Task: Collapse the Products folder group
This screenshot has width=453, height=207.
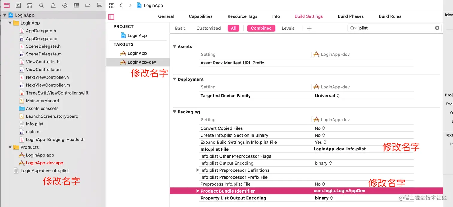Action: pos(10,147)
